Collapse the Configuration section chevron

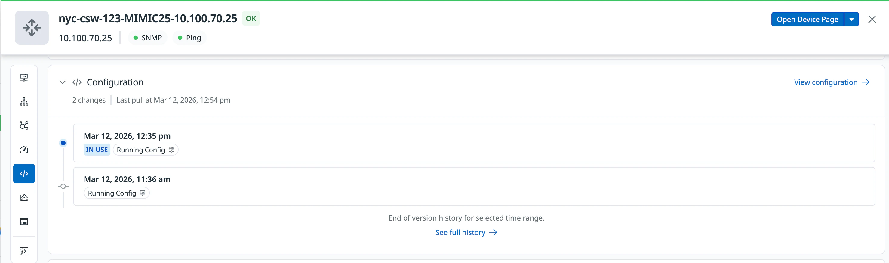63,82
